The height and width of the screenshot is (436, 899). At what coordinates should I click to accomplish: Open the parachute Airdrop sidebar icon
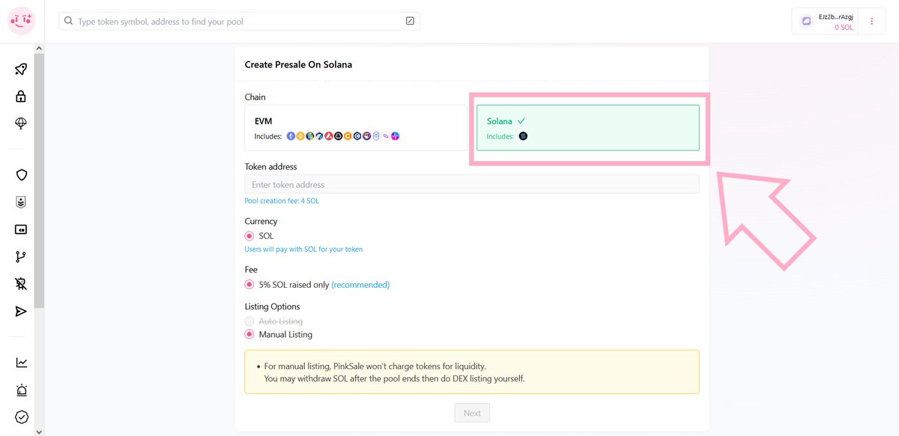(21, 124)
